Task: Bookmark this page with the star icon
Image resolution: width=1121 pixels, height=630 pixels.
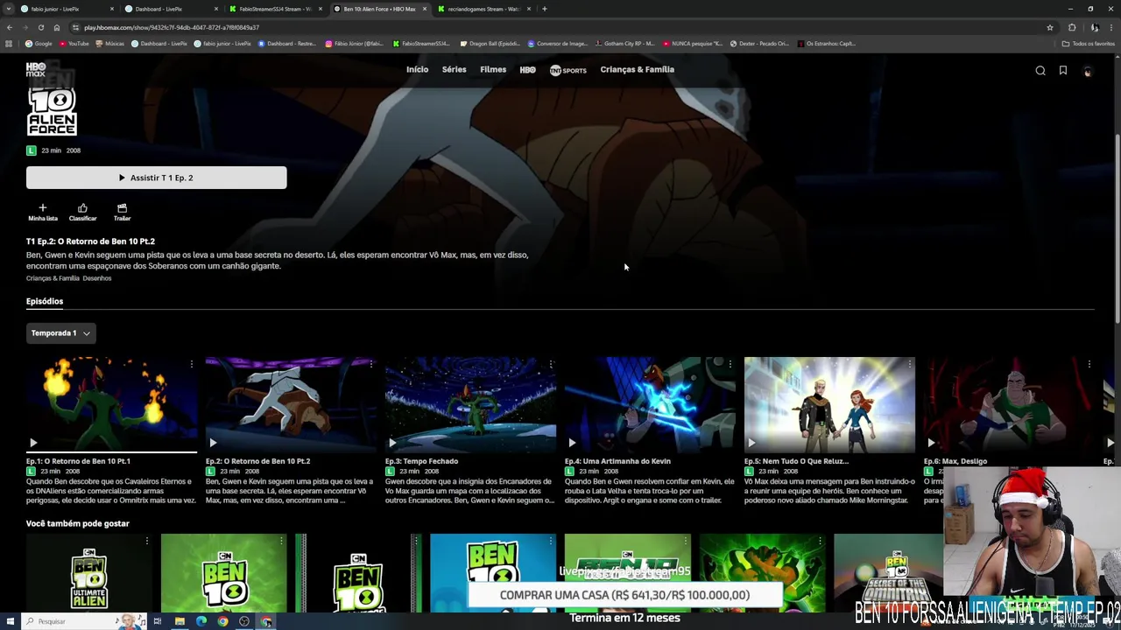Action: 1050,27
